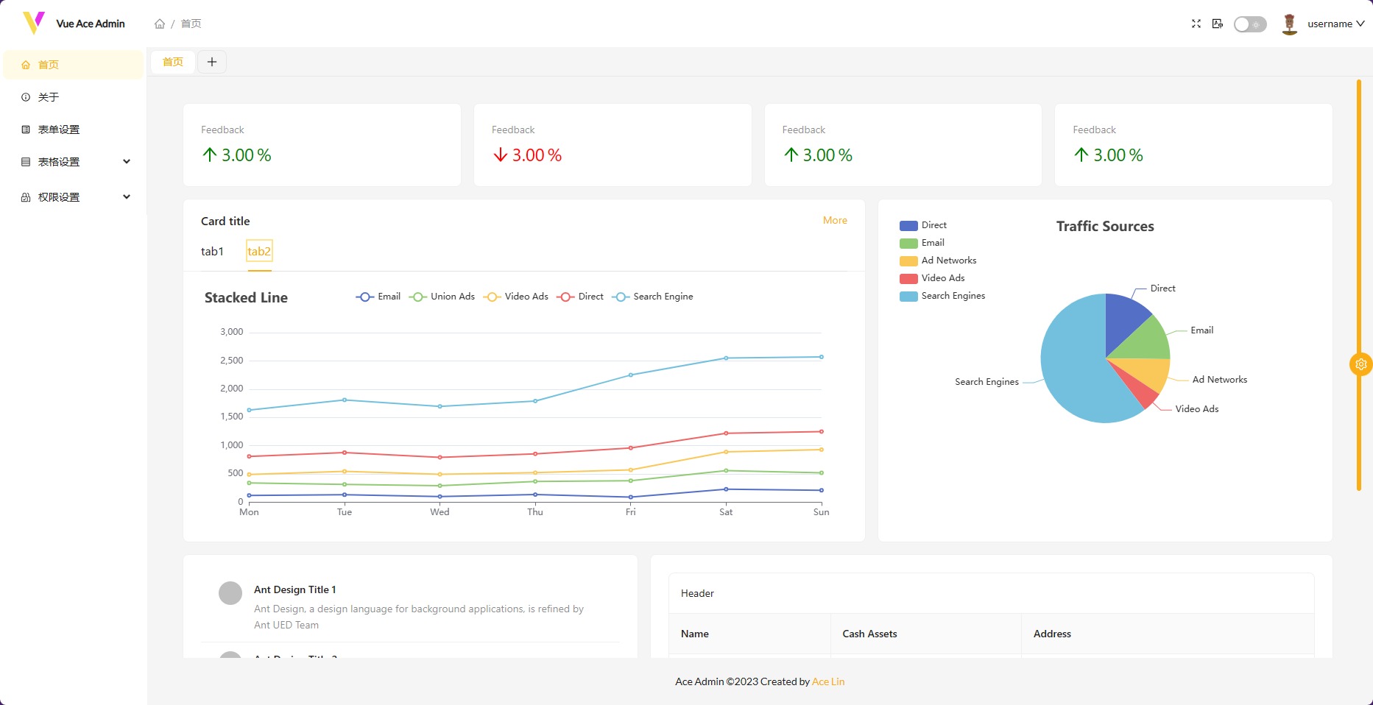Toggle the dark mode switch
Screen dimensions: 1373x705
click(1250, 24)
